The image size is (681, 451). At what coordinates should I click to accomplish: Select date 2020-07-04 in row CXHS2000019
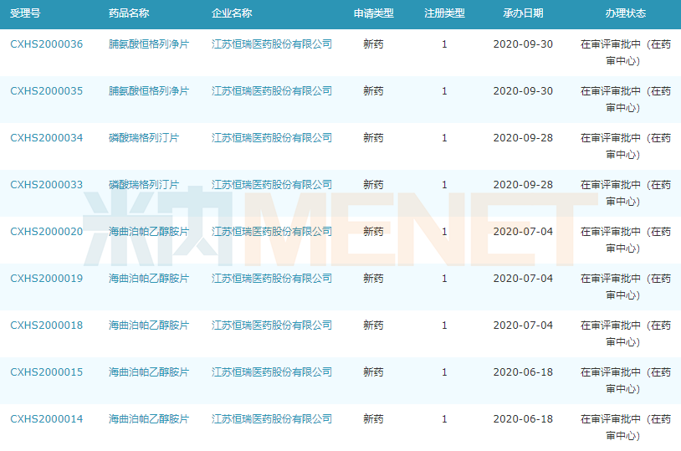[x=523, y=279]
